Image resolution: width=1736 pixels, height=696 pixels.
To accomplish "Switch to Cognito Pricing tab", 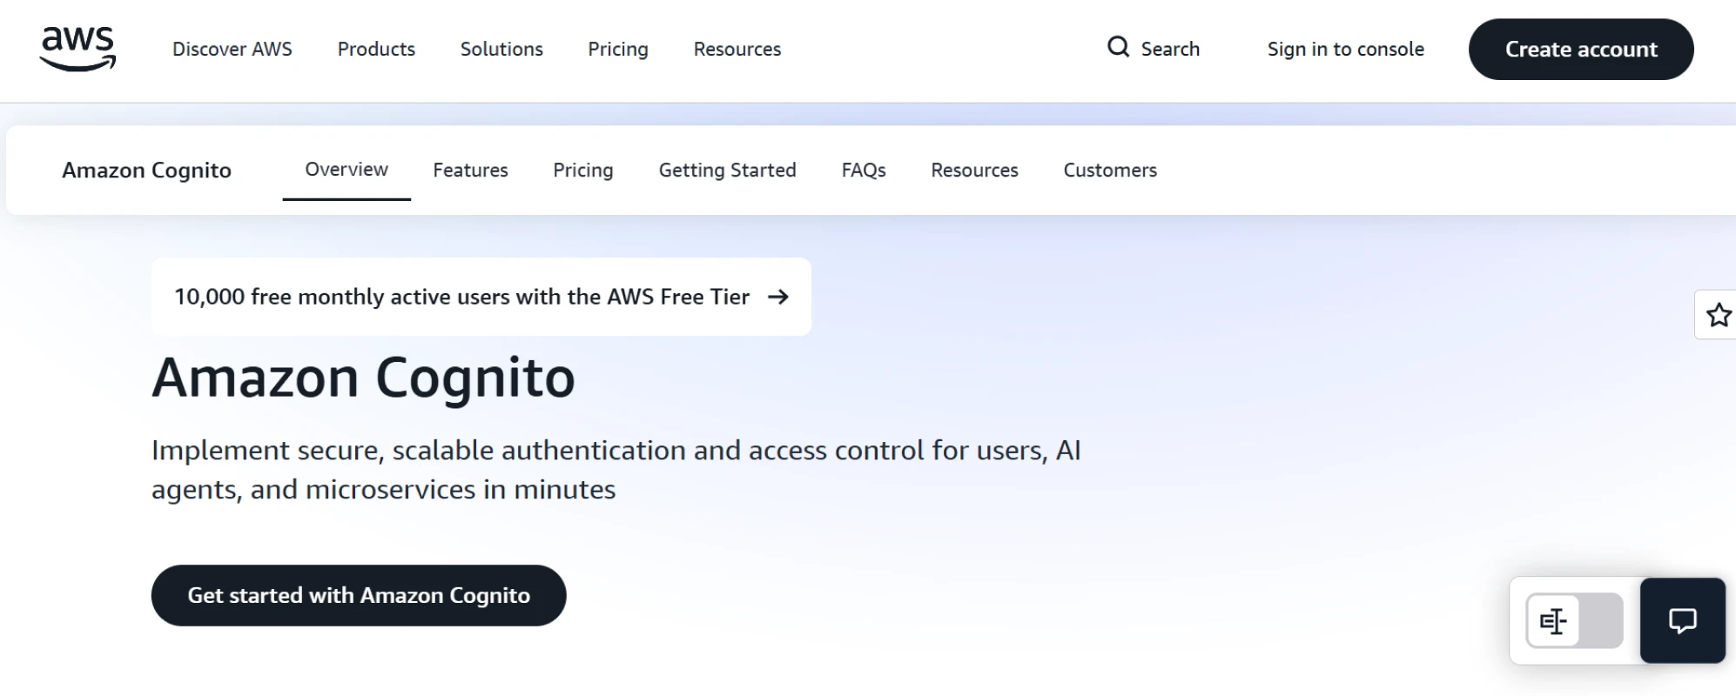I will pos(583,171).
